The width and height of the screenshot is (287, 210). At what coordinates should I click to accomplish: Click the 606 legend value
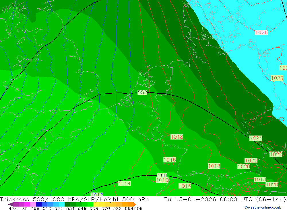point(138,209)
